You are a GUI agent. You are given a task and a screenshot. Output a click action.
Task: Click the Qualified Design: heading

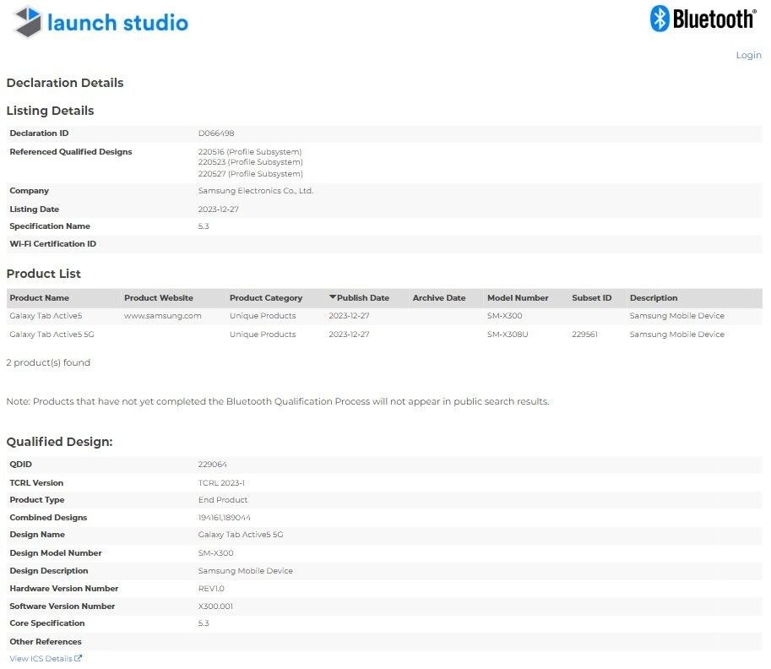pyautogui.click(x=59, y=442)
